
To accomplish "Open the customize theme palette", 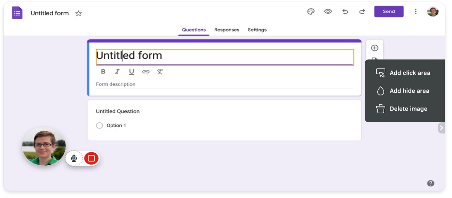I will tap(311, 12).
